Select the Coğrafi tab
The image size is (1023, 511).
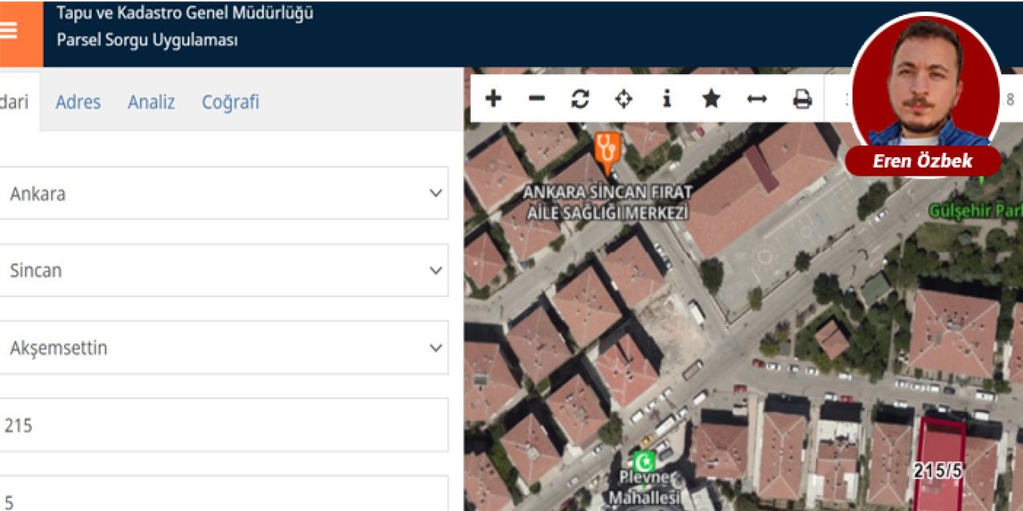(x=230, y=102)
